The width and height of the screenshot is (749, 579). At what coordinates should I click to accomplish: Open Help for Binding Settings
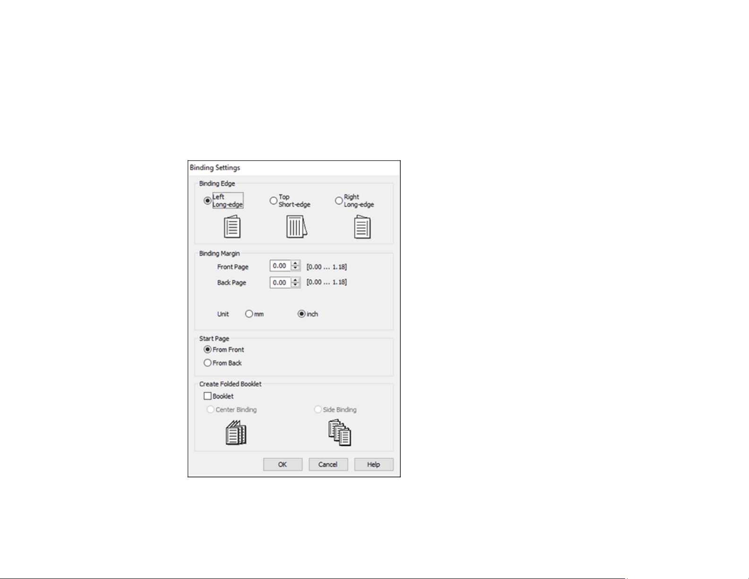(x=373, y=465)
